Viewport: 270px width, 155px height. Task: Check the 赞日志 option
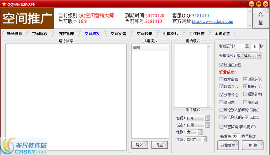pos(221,102)
